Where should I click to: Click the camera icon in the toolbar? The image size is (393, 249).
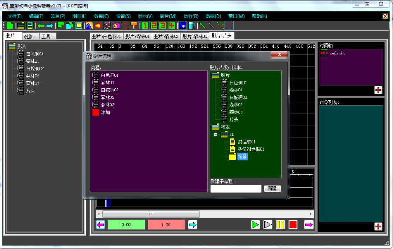pos(116,26)
